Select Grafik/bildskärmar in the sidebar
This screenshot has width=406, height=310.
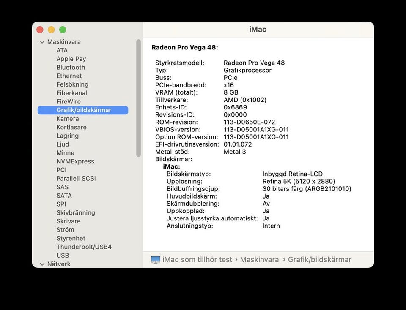click(x=83, y=110)
